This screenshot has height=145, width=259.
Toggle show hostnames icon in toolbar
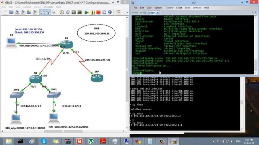pos(48,12)
